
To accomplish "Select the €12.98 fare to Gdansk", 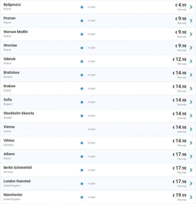I will (179, 59).
